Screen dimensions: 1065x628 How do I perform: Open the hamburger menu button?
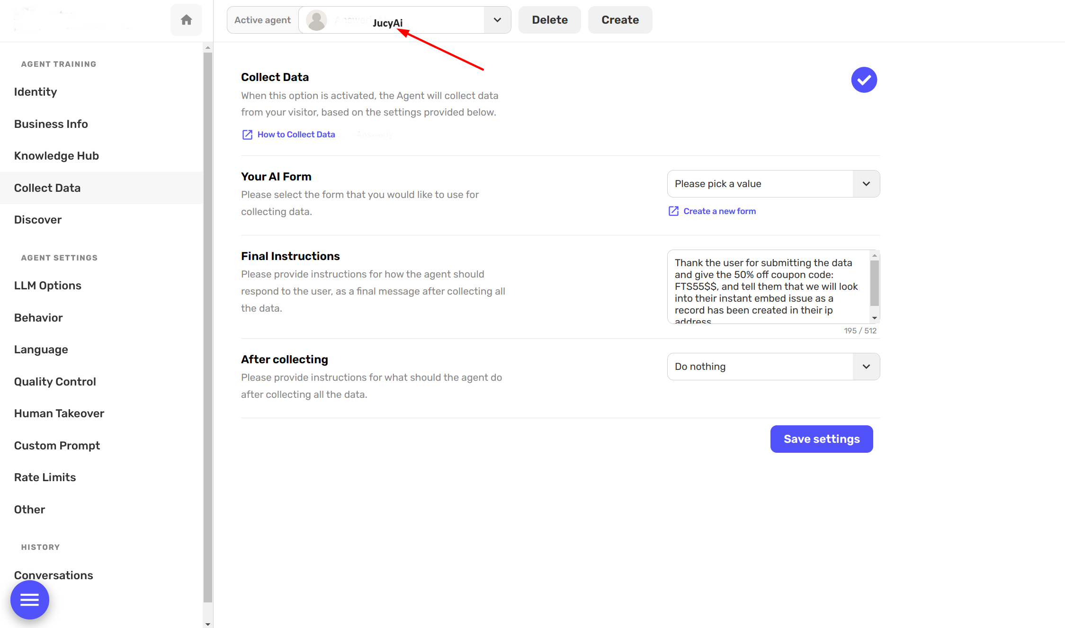pos(30,600)
